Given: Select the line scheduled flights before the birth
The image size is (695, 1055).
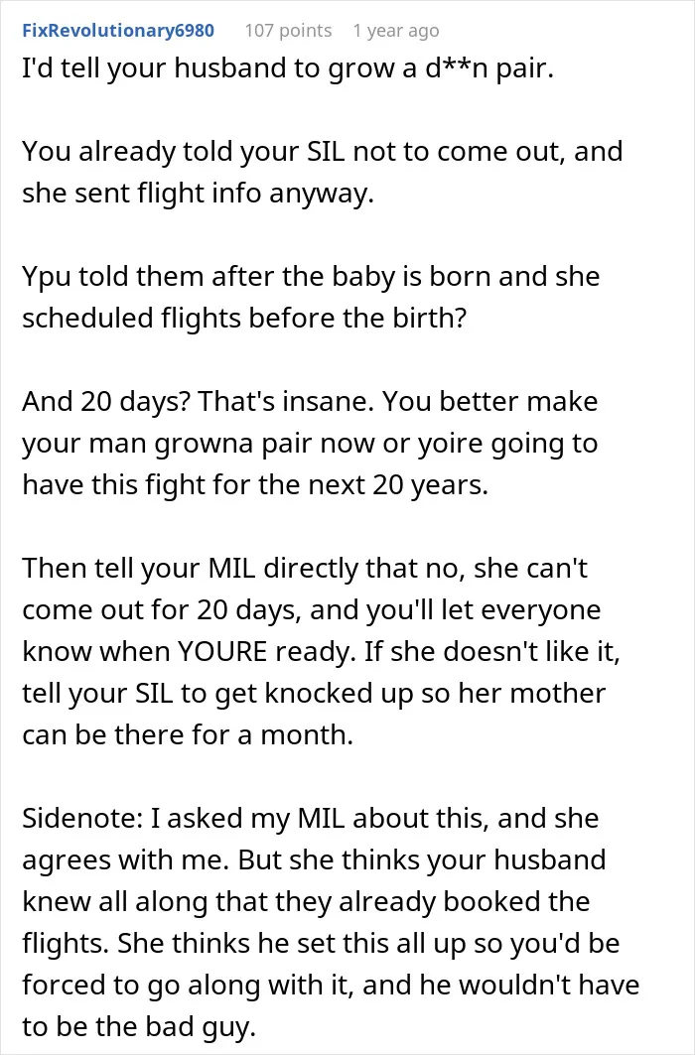Looking at the screenshot, I should (x=244, y=319).
